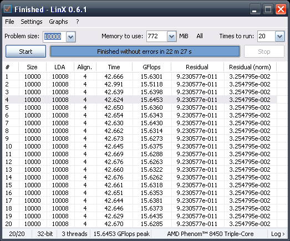Select Time value 42.644 in row 17
The height and width of the screenshot is (241, 290).
point(114,201)
